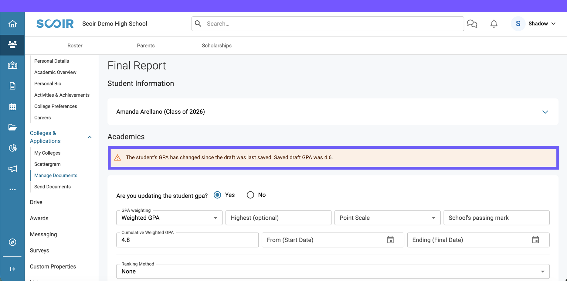Open the Send Documents link
The width and height of the screenshot is (567, 281).
click(x=53, y=187)
